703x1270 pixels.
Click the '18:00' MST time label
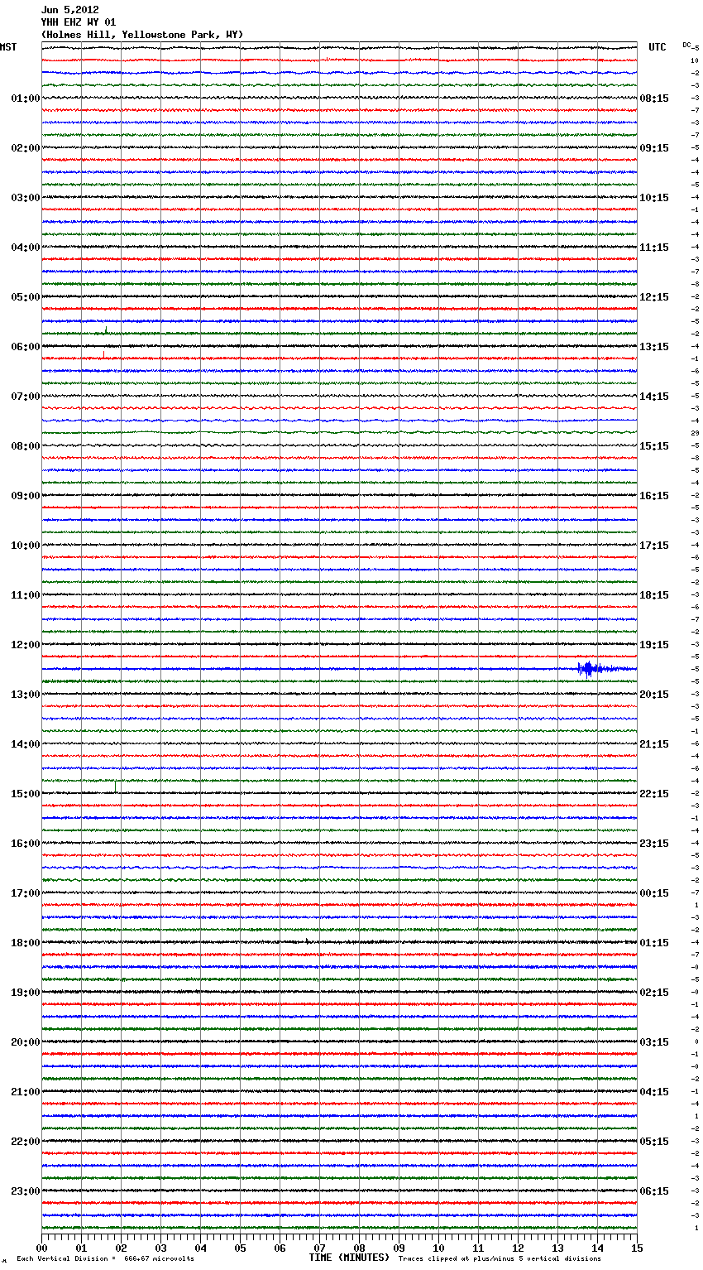point(26,942)
